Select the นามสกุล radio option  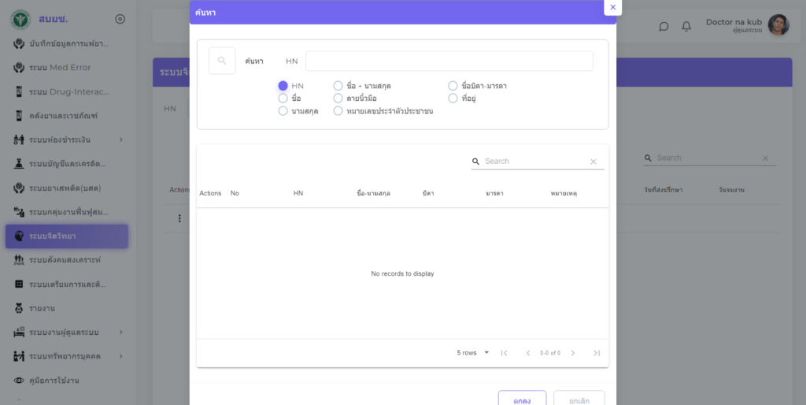point(283,111)
